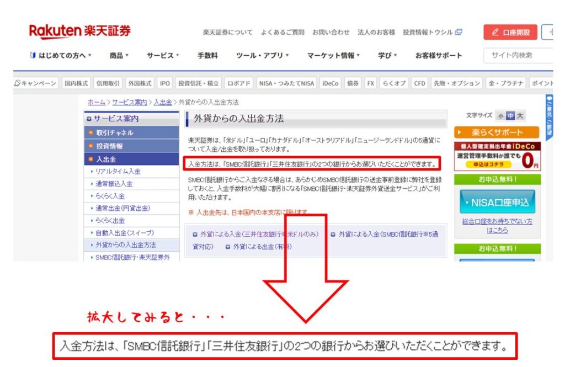Screen dimensions: 565x367
Task: Click the external link icon beside 投資情報トウシル
Action: tap(460, 33)
